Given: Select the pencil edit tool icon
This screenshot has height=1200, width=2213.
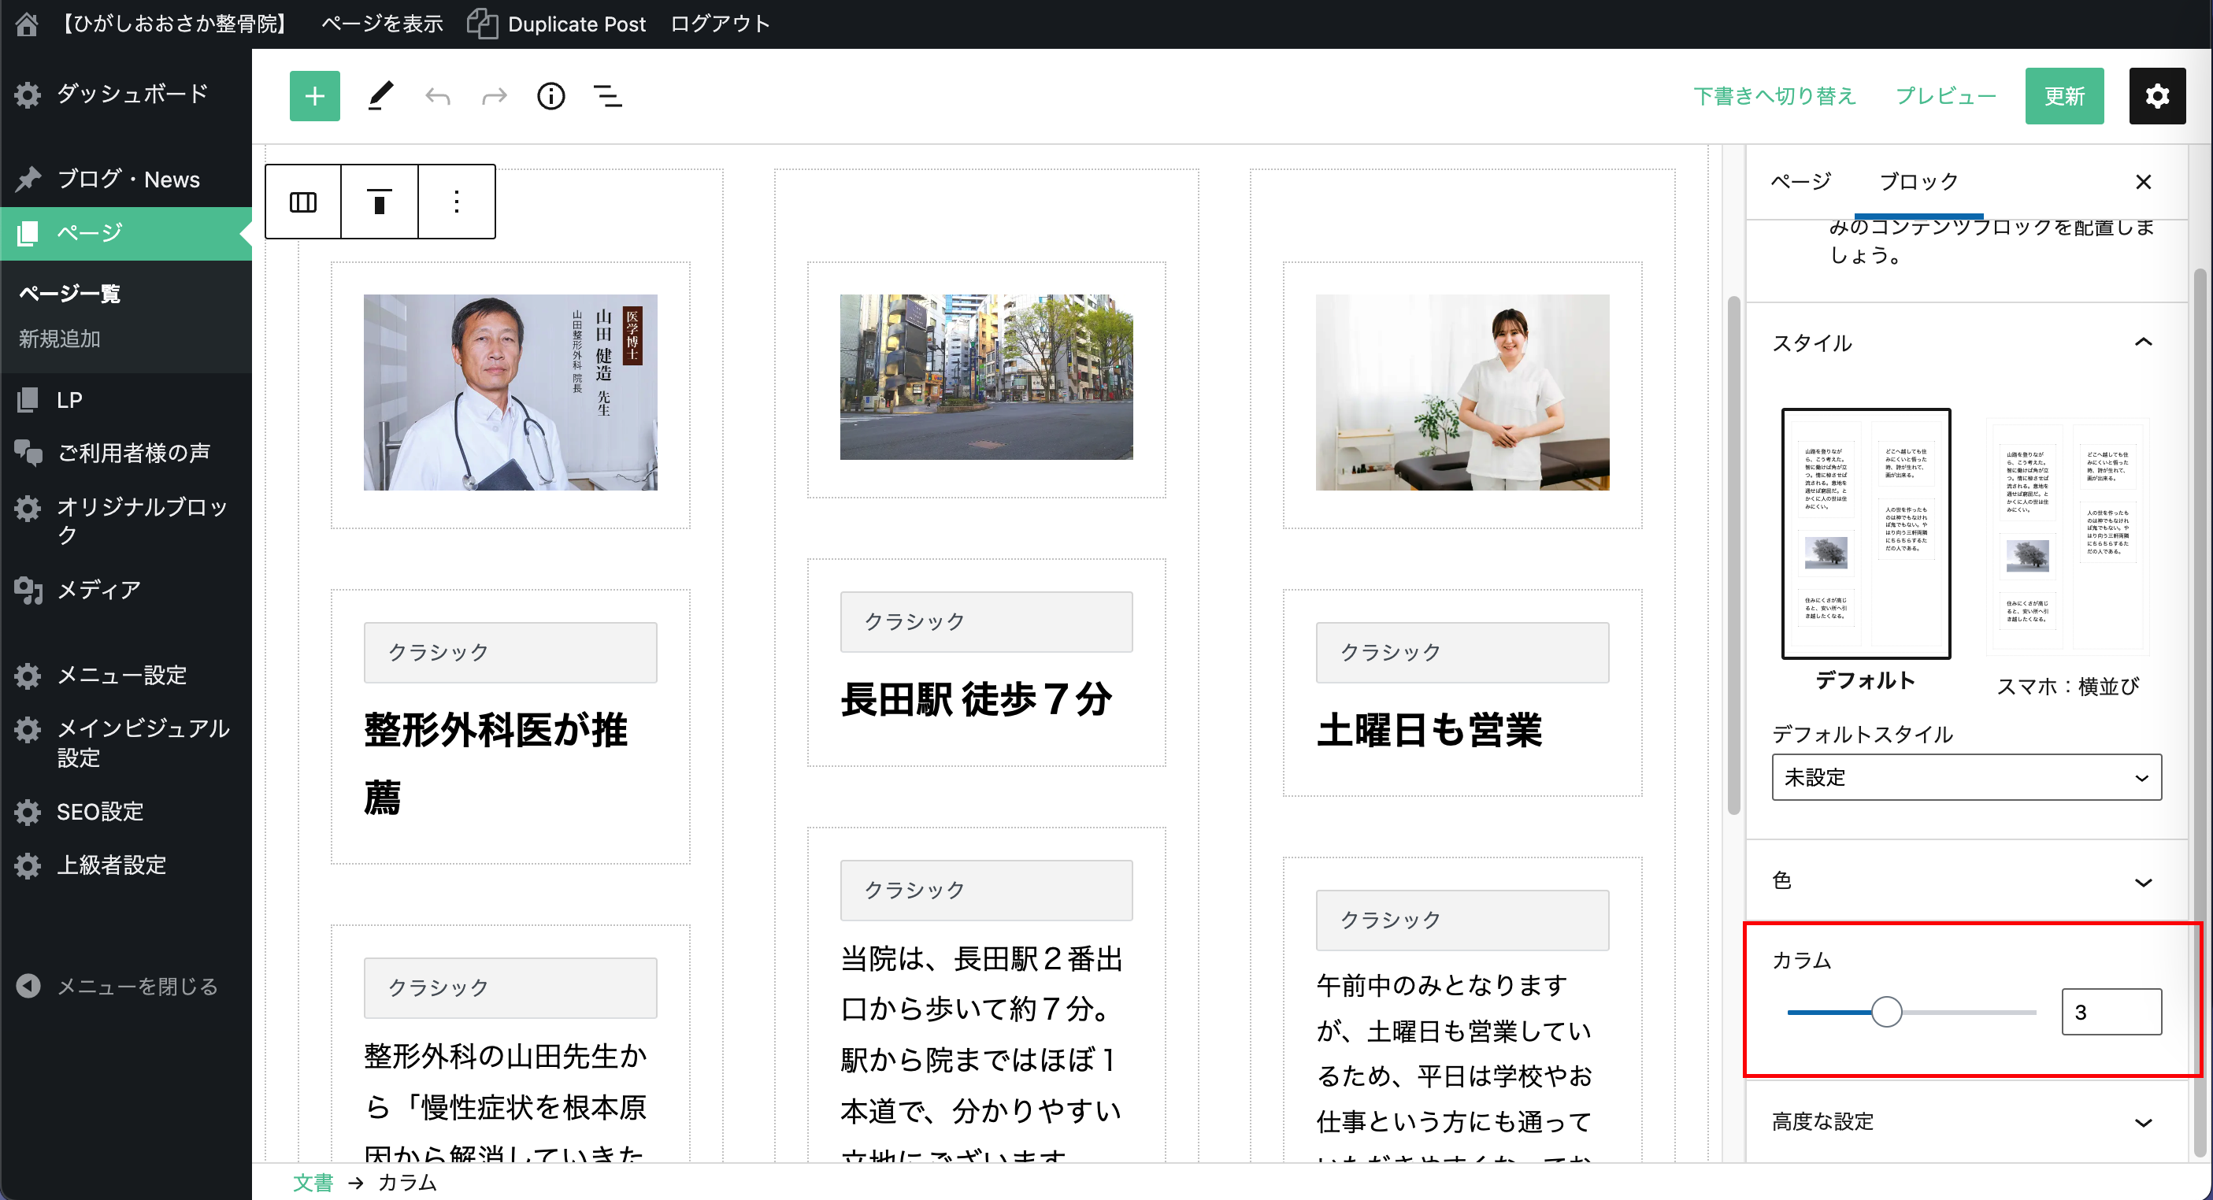Looking at the screenshot, I should point(380,95).
